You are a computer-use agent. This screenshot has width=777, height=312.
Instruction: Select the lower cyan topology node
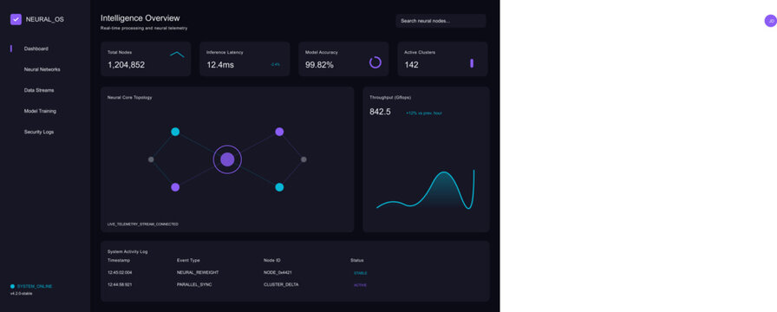tap(279, 187)
